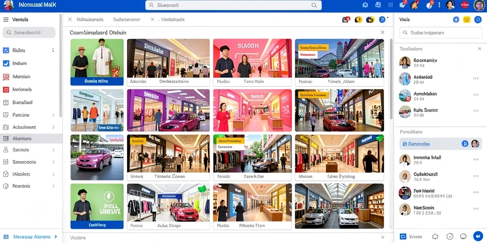The image size is (487, 243).
Task: Click the bell notifications icon in top bar
Action: [365, 5]
